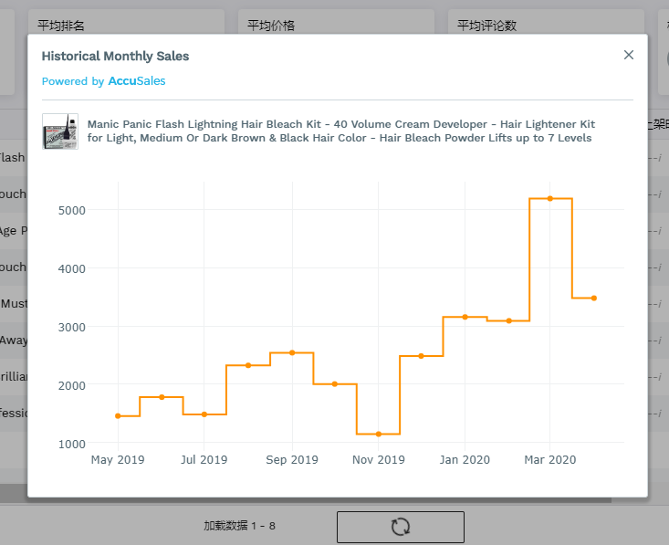This screenshot has width=669, height=545.
Task: Click the 平均价格 card header
Action: click(271, 25)
